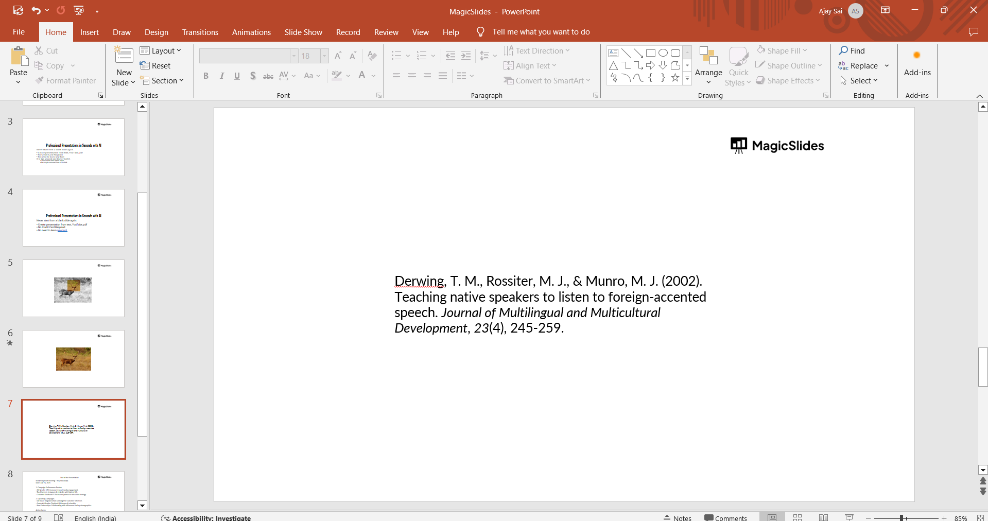Screen dimensions: 988x521
Task: Switch to Slide Sorter view
Action: pos(798,517)
